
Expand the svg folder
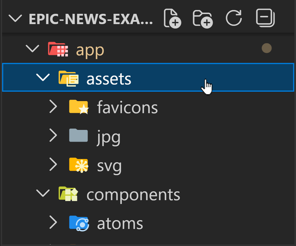53,165
